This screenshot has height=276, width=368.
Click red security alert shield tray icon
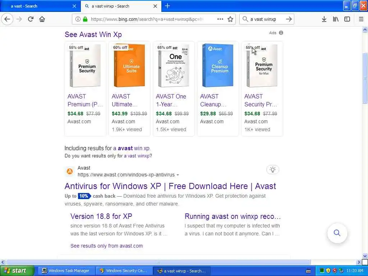pos(335,271)
